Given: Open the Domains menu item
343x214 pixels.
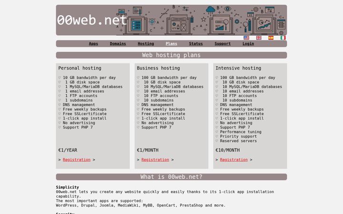Looking at the screenshot, I should point(118,44).
